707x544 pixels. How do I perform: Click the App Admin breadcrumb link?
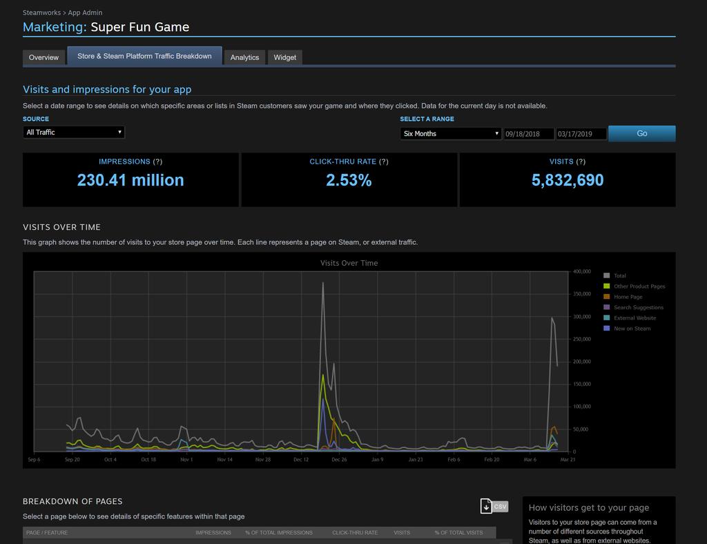click(85, 12)
